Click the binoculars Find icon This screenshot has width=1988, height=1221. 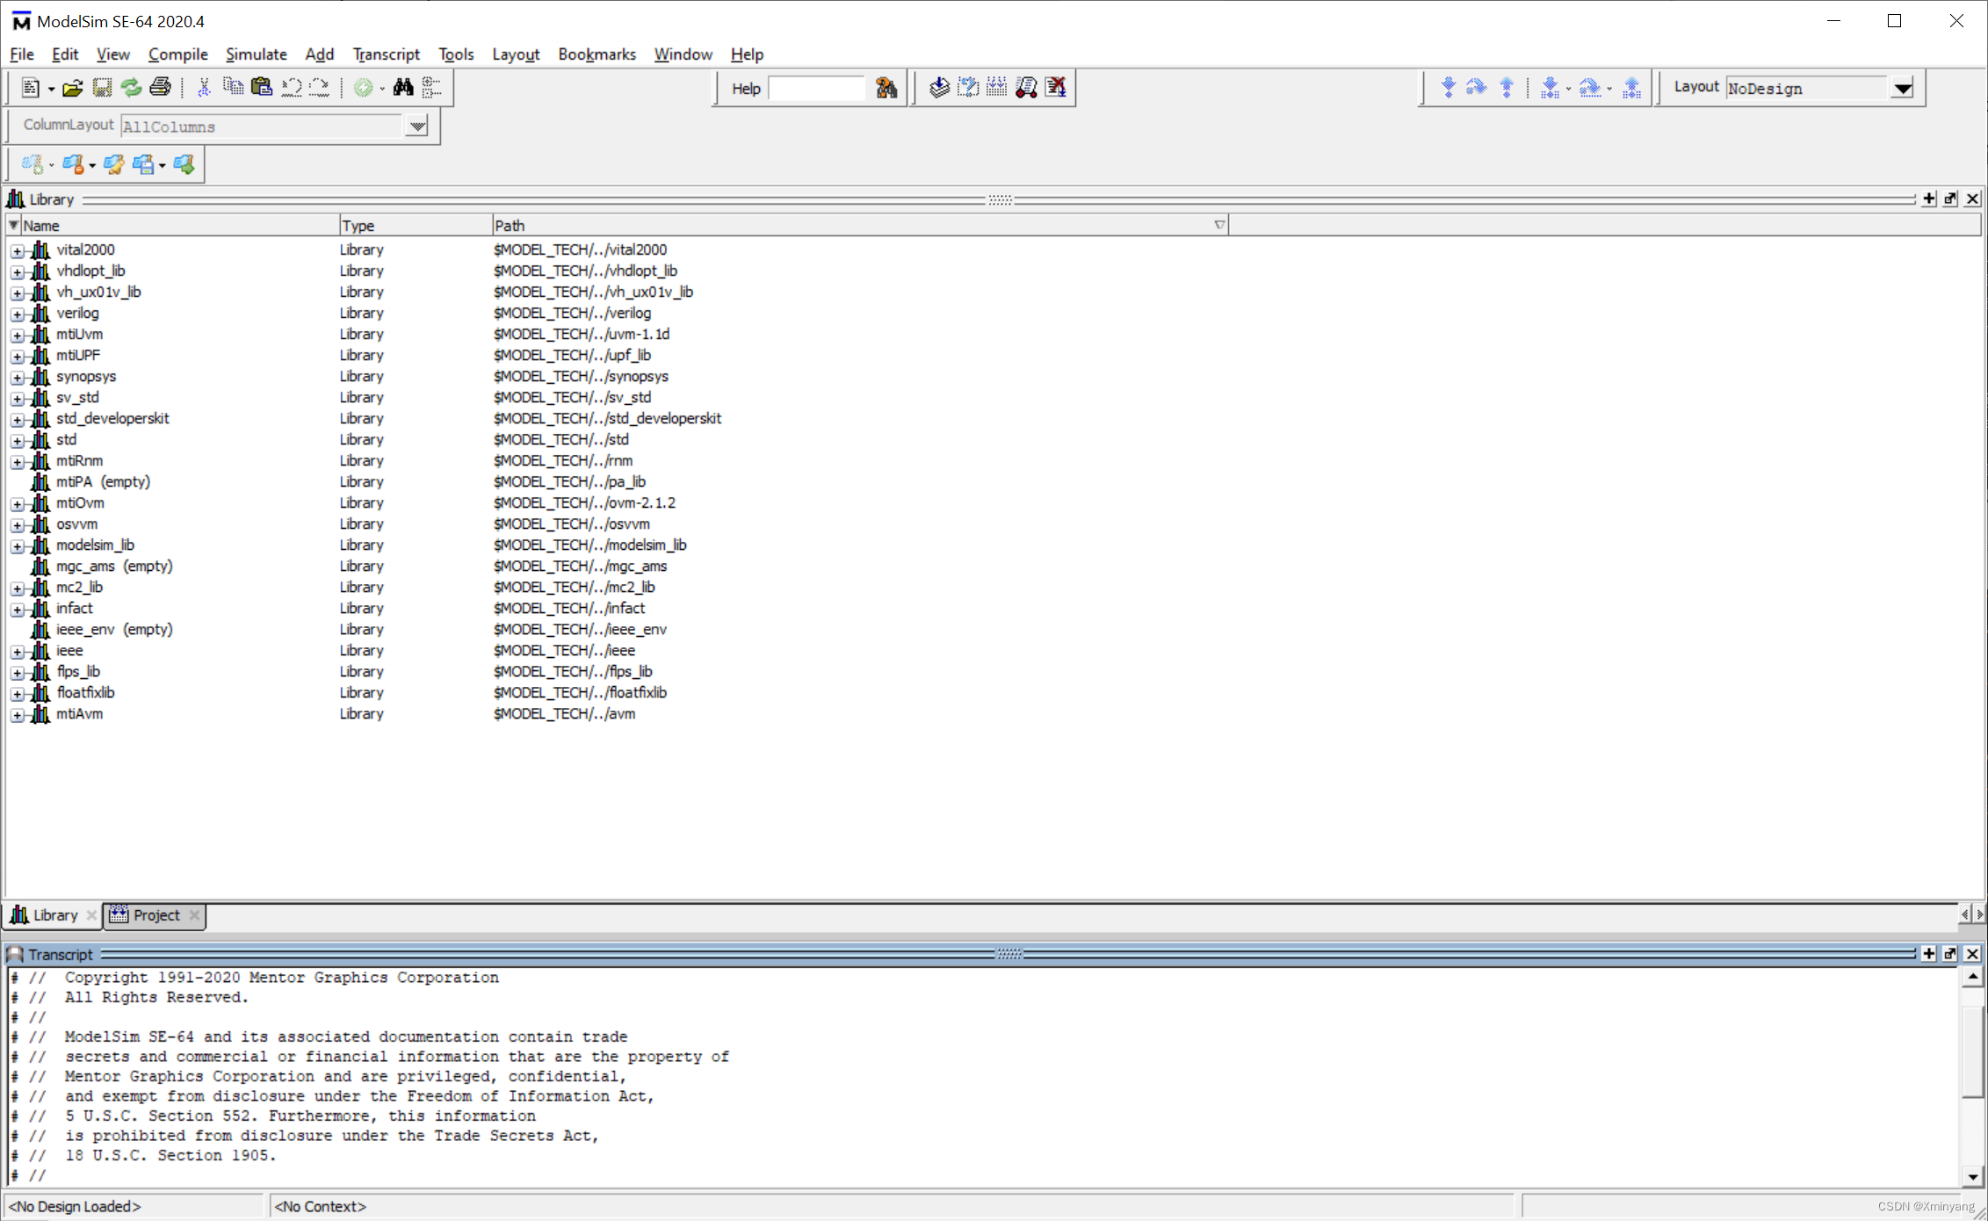(403, 88)
